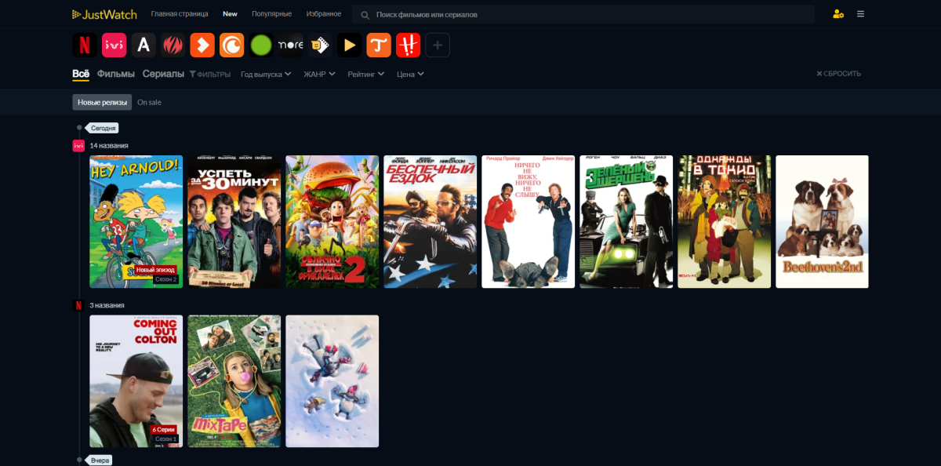Click the Вчера timeline marker
This screenshot has width=941, height=466.
[x=99, y=460]
